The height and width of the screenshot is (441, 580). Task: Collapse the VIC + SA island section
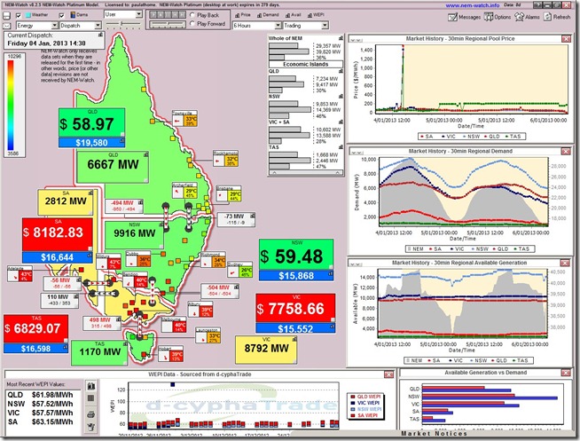[341, 122]
